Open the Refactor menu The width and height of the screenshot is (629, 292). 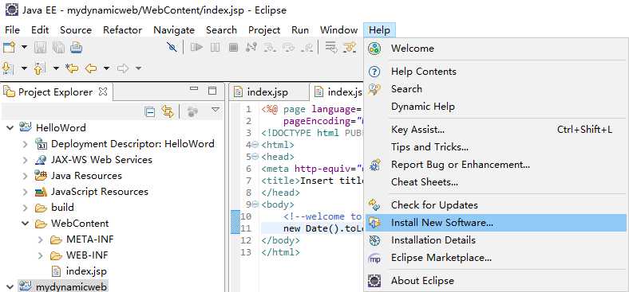[122, 30]
